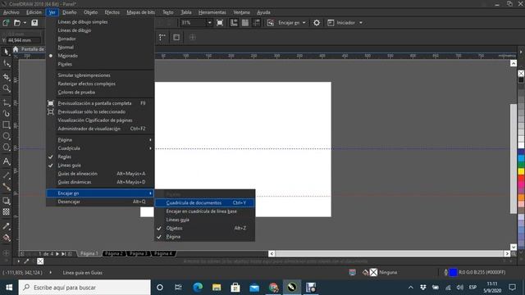Click the blue outline color swatch in status bar
The height and width of the screenshot is (295, 525).
453,273
